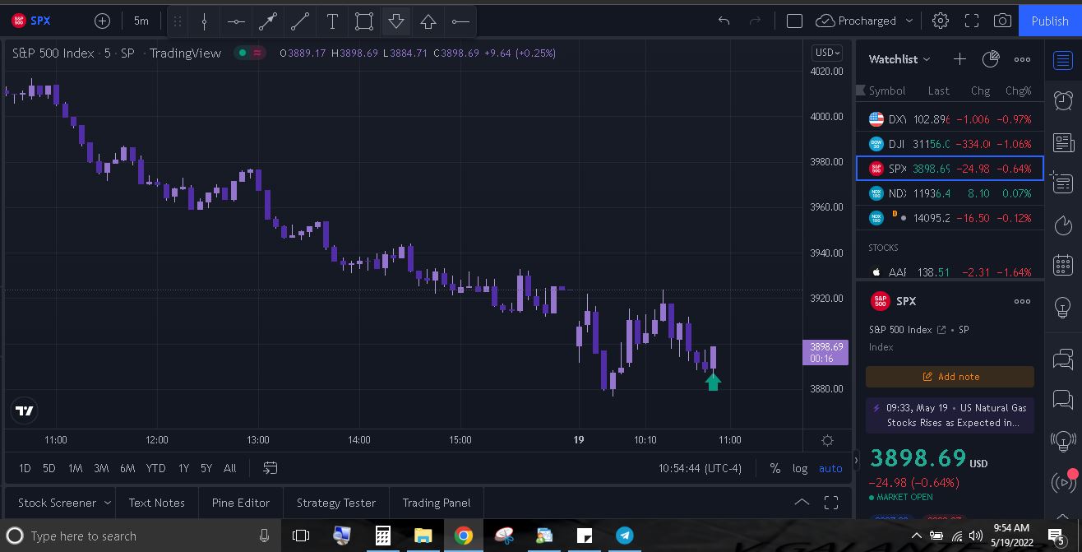Toggle log scale on the chart
The height and width of the screenshot is (552, 1082).
[x=800, y=468]
